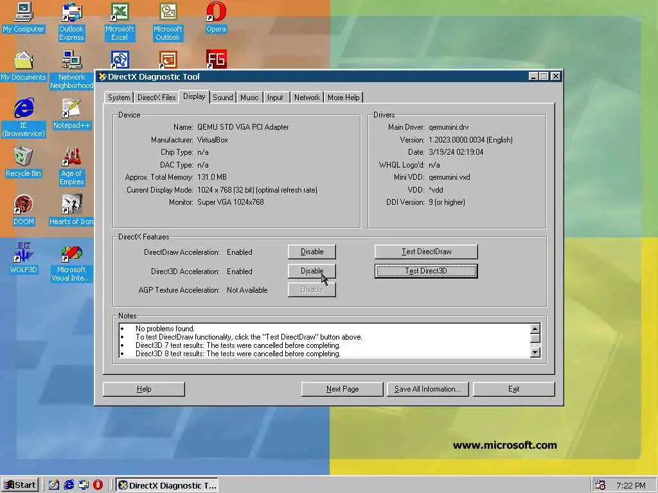Open the Recycle Bin
This screenshot has height=493, width=658.
[24, 162]
